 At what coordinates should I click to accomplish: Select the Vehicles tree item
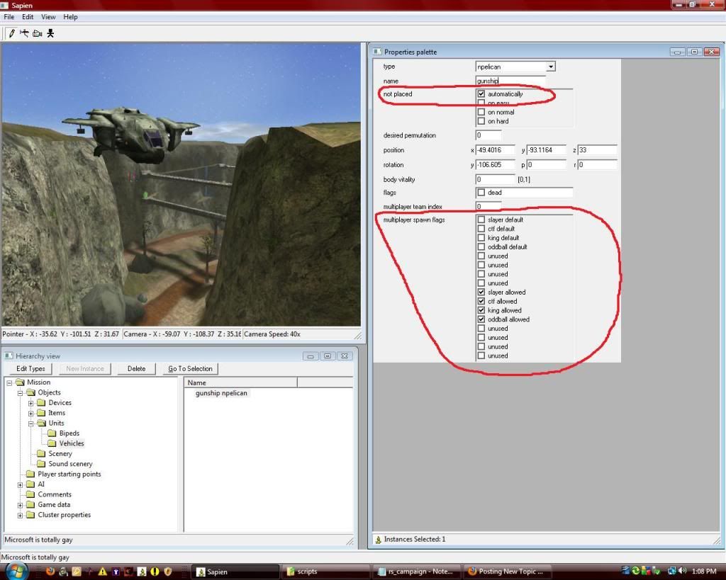click(72, 443)
